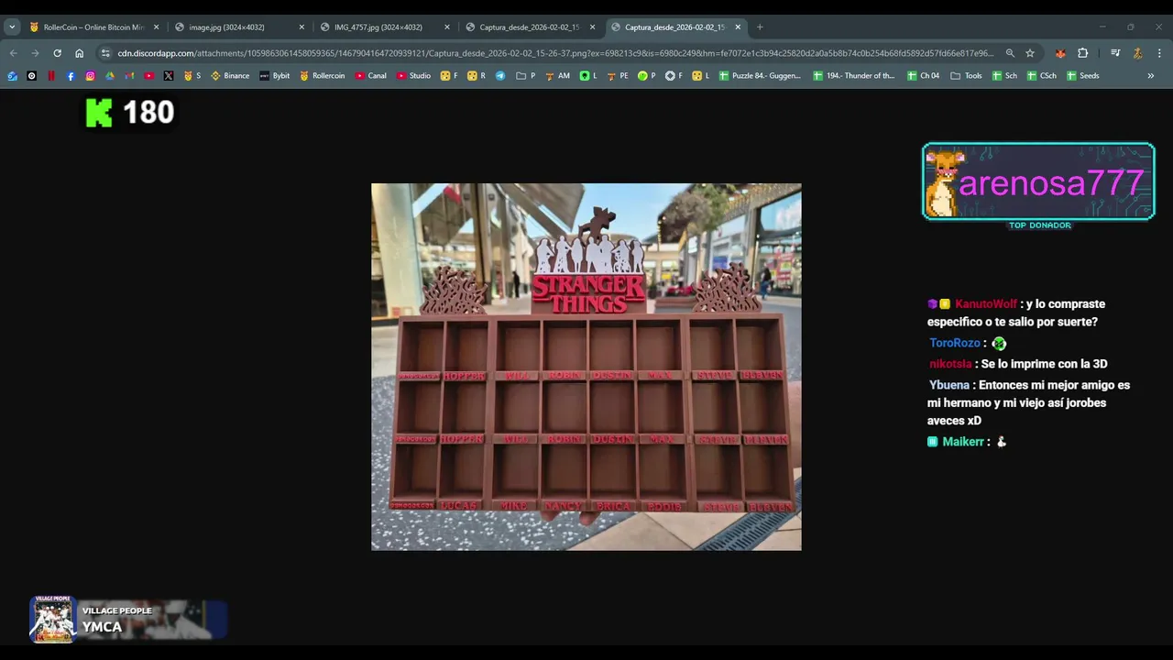Open the YouTube bookmark icon next to Gmail
Viewport: 1173px width, 660px height.
[x=149, y=76]
